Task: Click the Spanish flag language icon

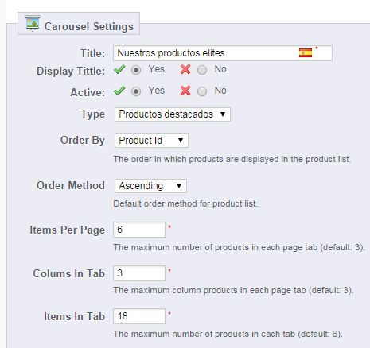Action: click(306, 53)
